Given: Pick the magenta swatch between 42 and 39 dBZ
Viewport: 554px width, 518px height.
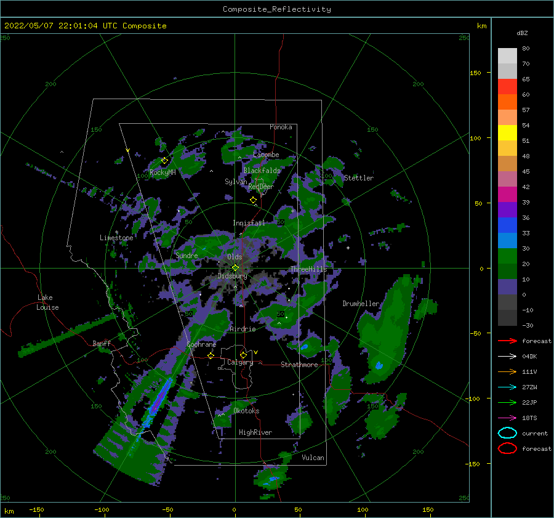Looking at the screenshot, I should 507,195.
